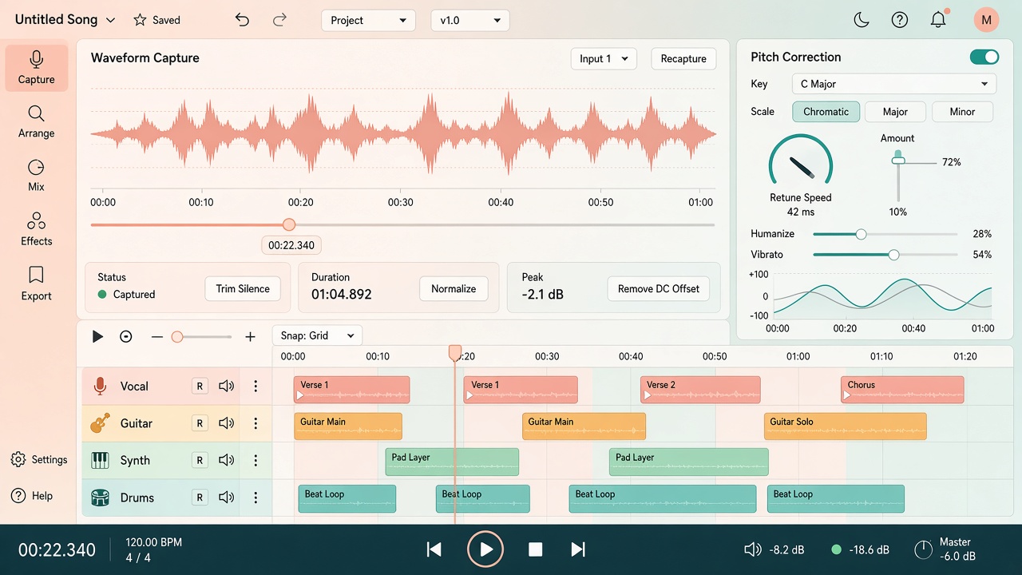Expand the Untitled Song title chevron

click(110, 20)
